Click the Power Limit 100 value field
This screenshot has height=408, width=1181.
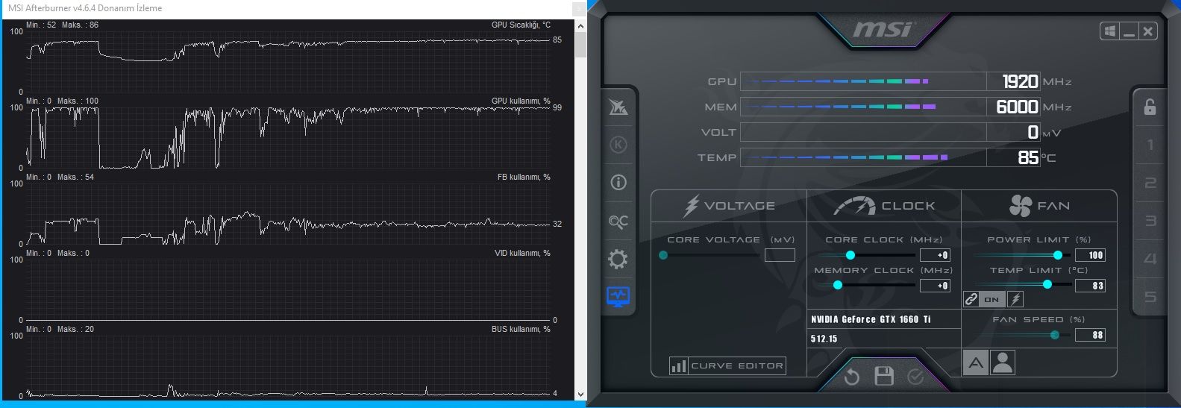(1090, 255)
